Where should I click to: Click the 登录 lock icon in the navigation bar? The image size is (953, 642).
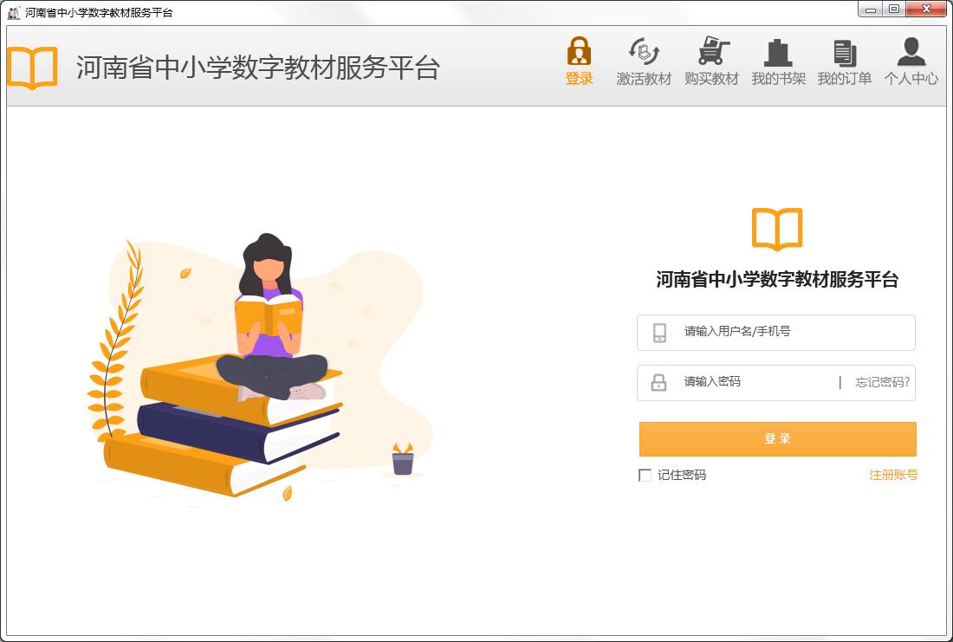(x=578, y=52)
